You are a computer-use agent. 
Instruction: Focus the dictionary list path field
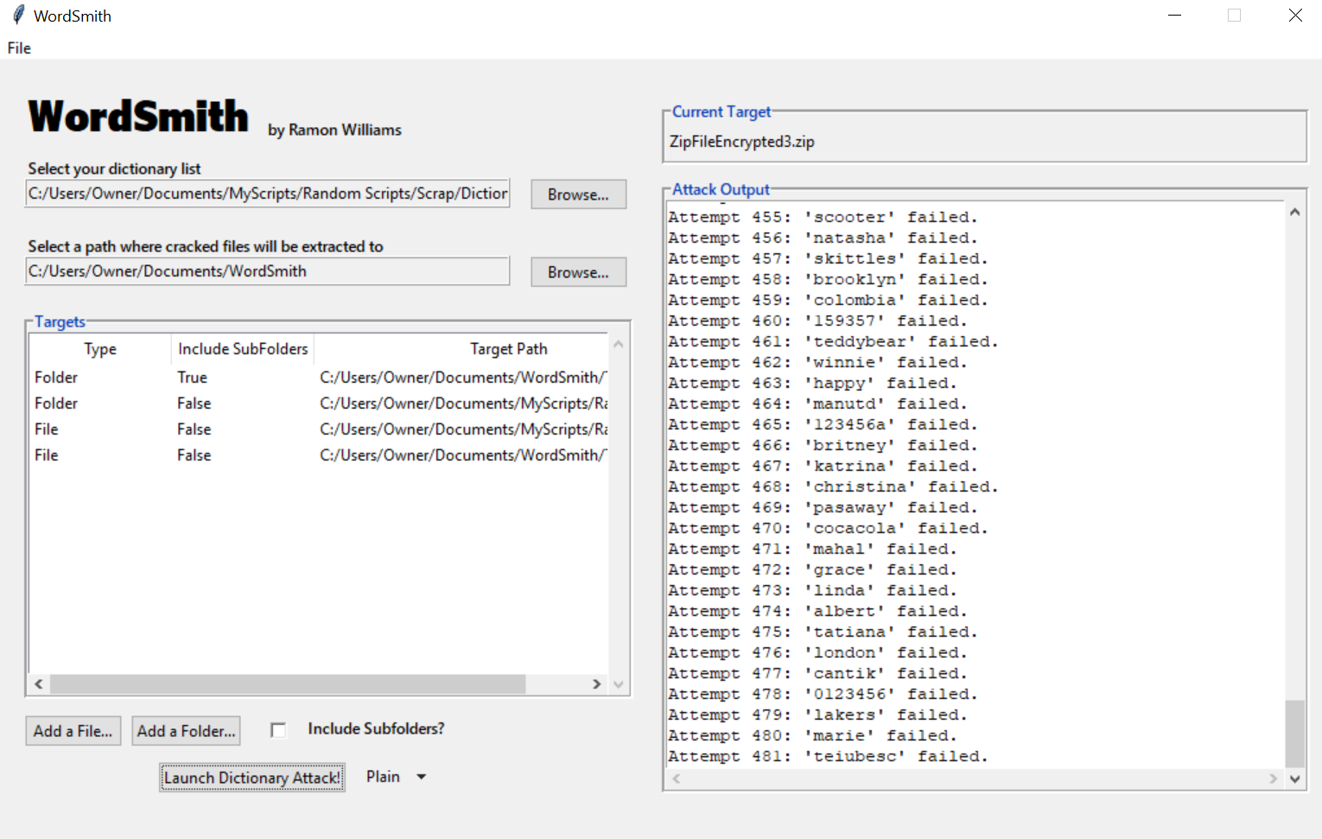click(268, 194)
